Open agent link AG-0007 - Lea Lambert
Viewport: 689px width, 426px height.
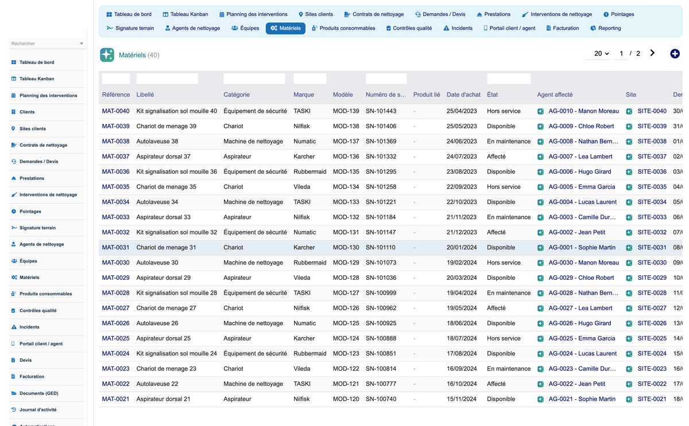[x=580, y=157]
